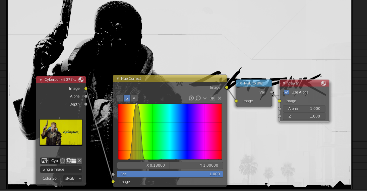Screen dimensions: 367x191
Task: Click Image input socket on Hue Correct node
Action: click(x=113, y=182)
